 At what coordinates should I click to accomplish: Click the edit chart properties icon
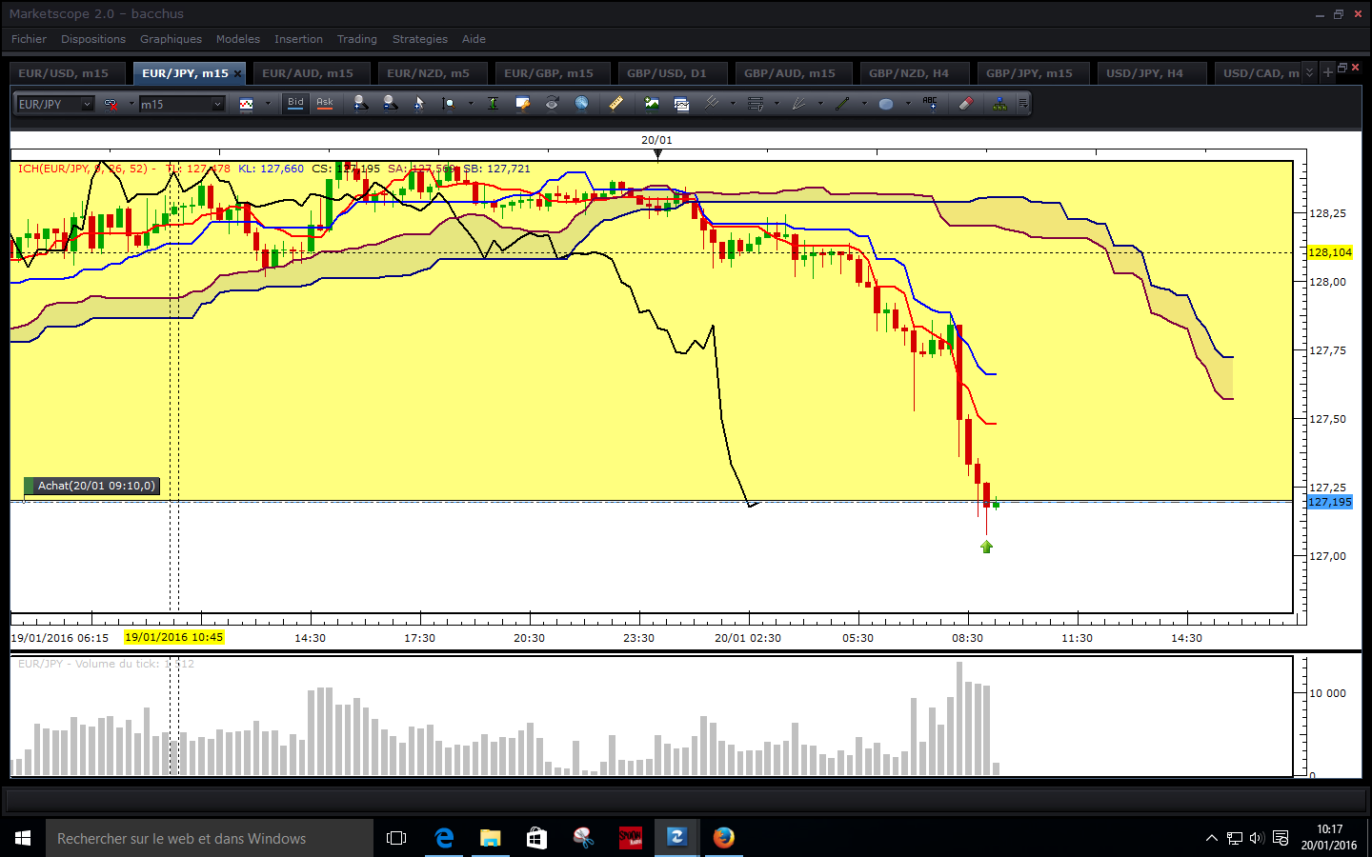tap(522, 104)
